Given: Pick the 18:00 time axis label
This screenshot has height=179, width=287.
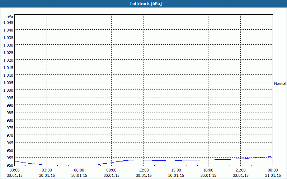Looking at the screenshot, I should tap(208, 170).
